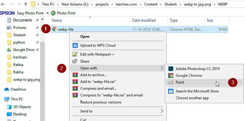Click Choose another app
The height and width of the screenshot is (121, 245).
pyautogui.click(x=192, y=98)
